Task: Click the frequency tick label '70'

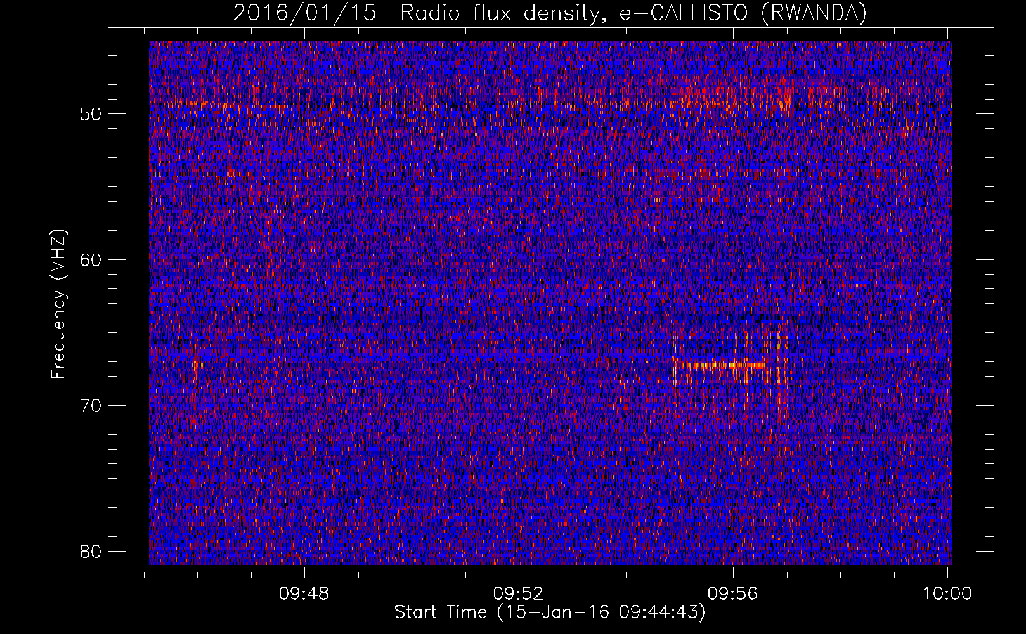Action: 91,406
